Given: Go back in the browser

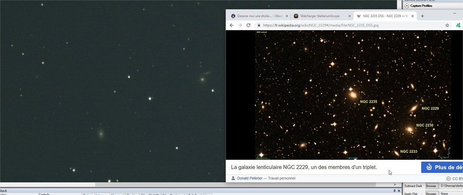Looking at the screenshot, I should coord(231,25).
